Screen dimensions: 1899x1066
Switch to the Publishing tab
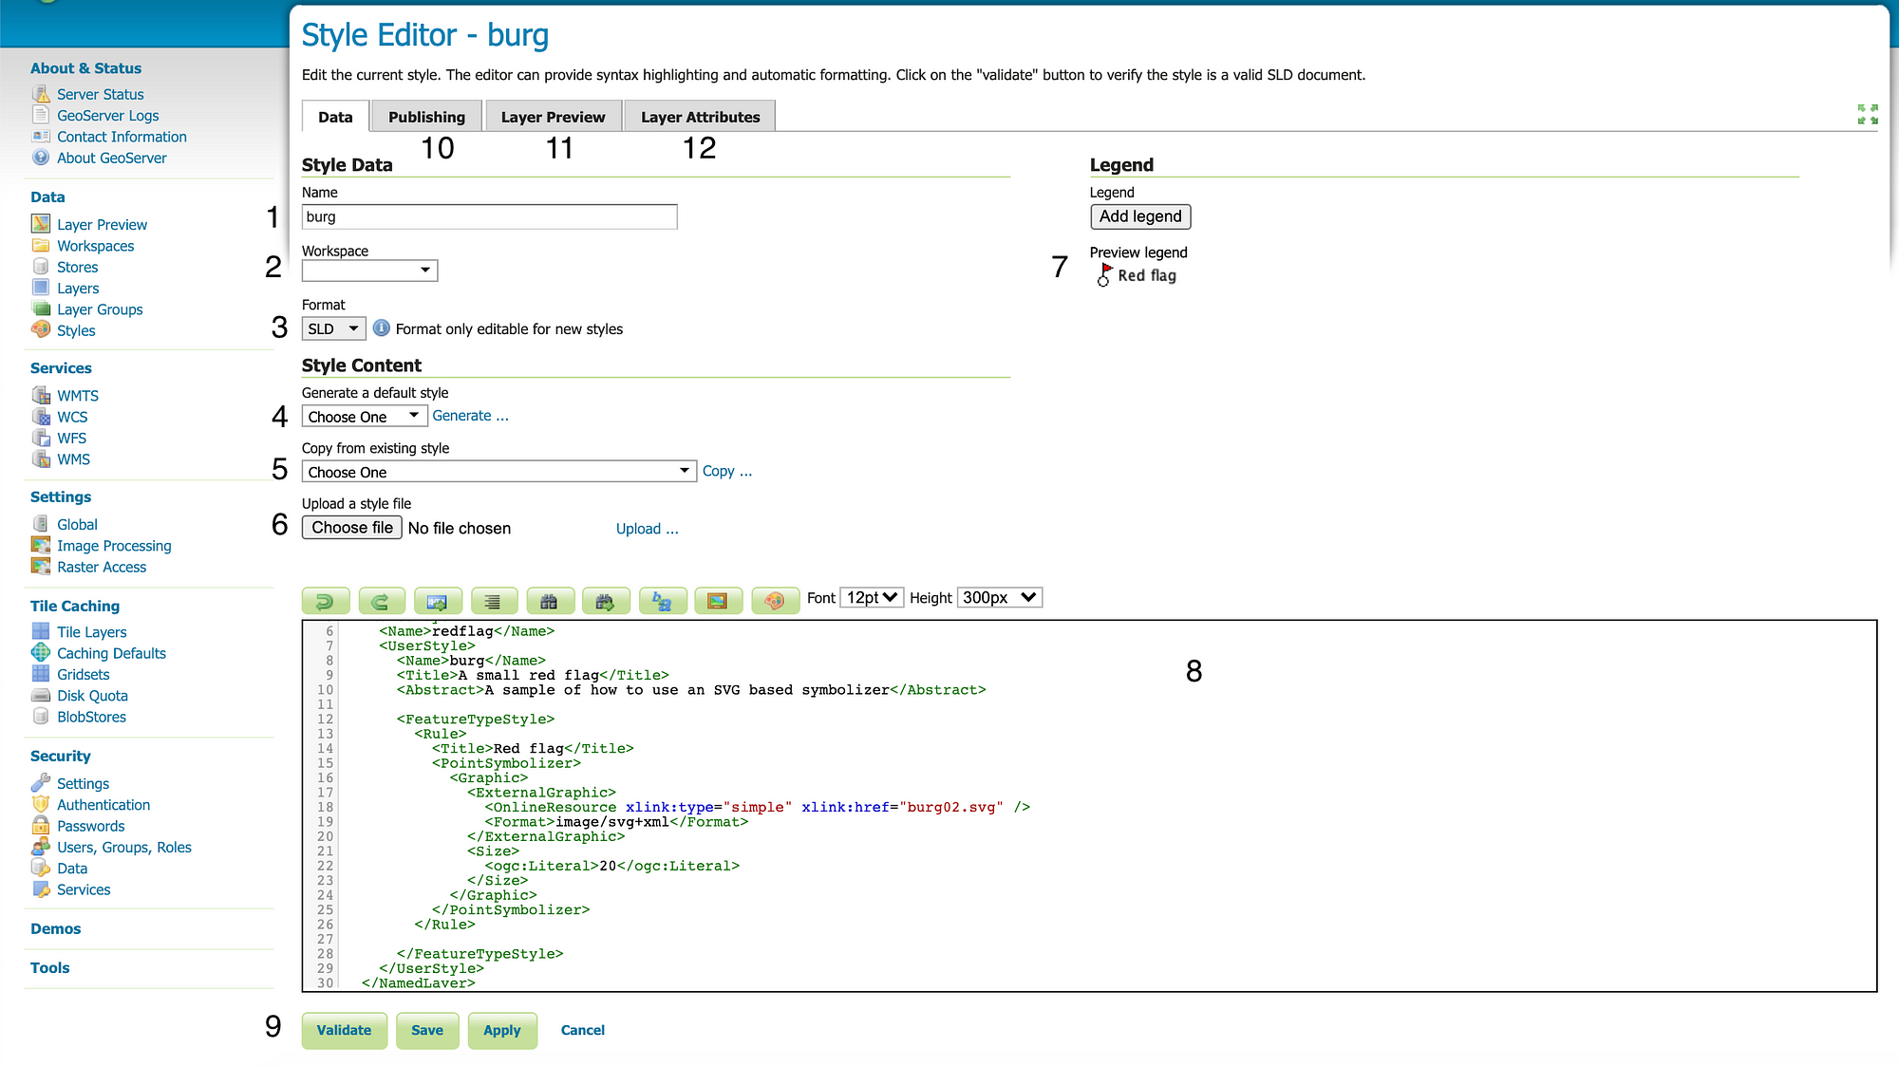425,116
